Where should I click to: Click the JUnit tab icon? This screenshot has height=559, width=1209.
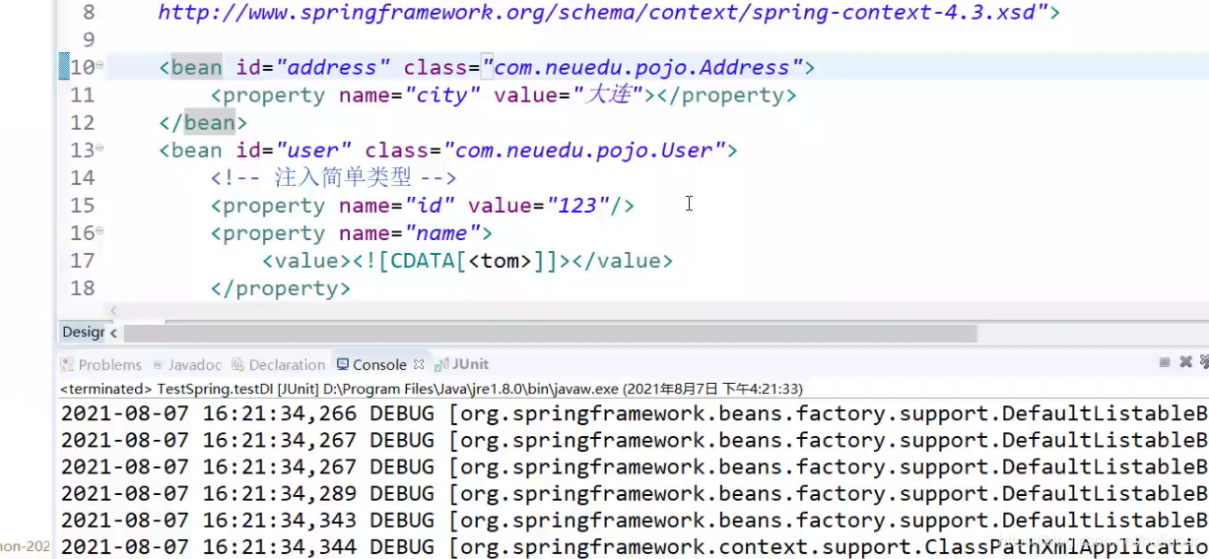[x=443, y=364]
